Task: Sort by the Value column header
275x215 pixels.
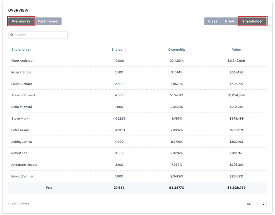Action: 236,50
